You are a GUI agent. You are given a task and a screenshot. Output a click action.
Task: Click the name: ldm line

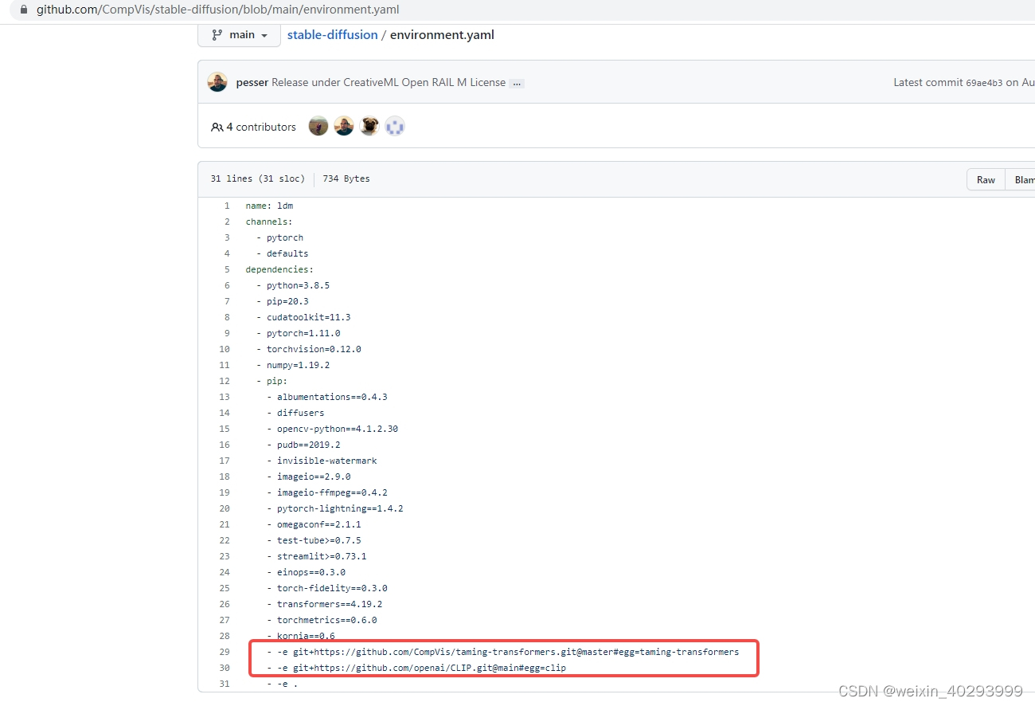269,206
